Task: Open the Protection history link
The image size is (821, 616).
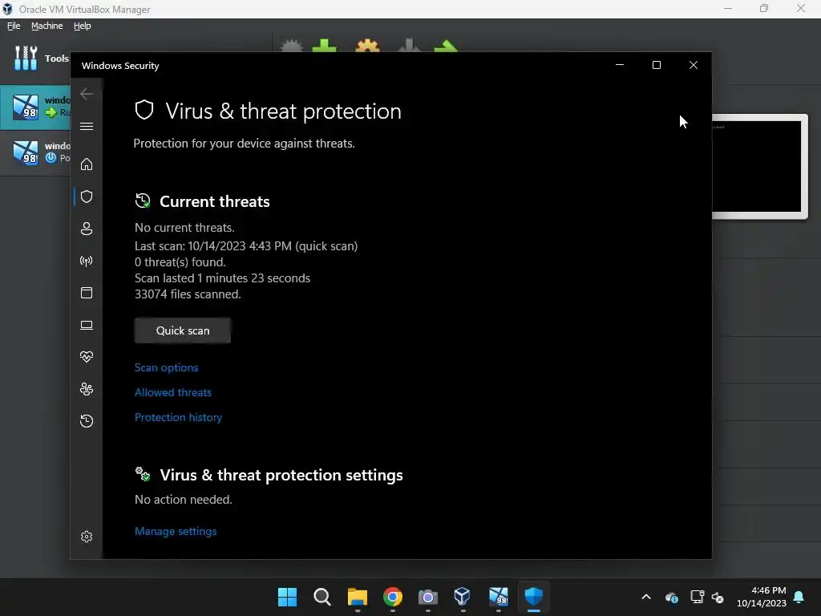Action: tap(179, 417)
